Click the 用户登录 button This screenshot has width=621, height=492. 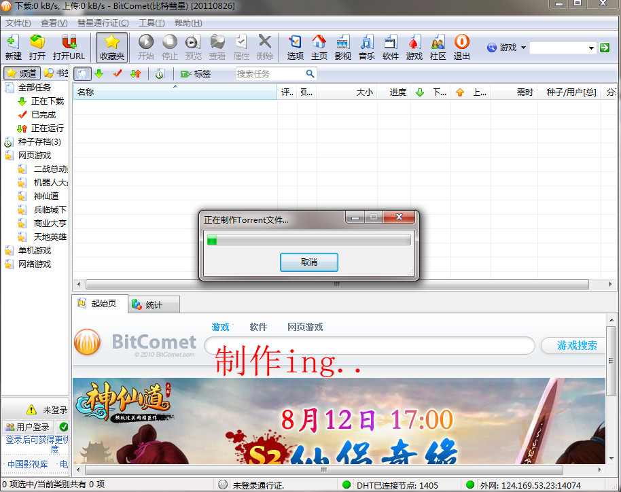[x=28, y=427]
